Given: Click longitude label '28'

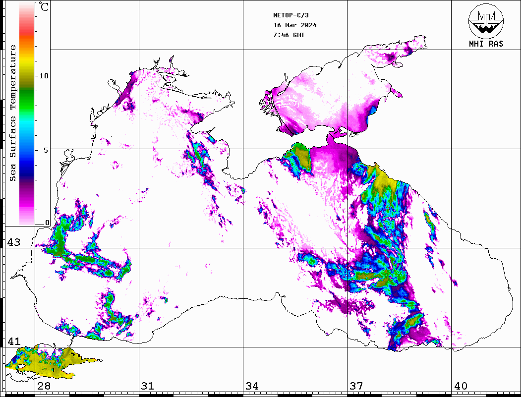Looking at the screenshot, I should click(44, 386).
